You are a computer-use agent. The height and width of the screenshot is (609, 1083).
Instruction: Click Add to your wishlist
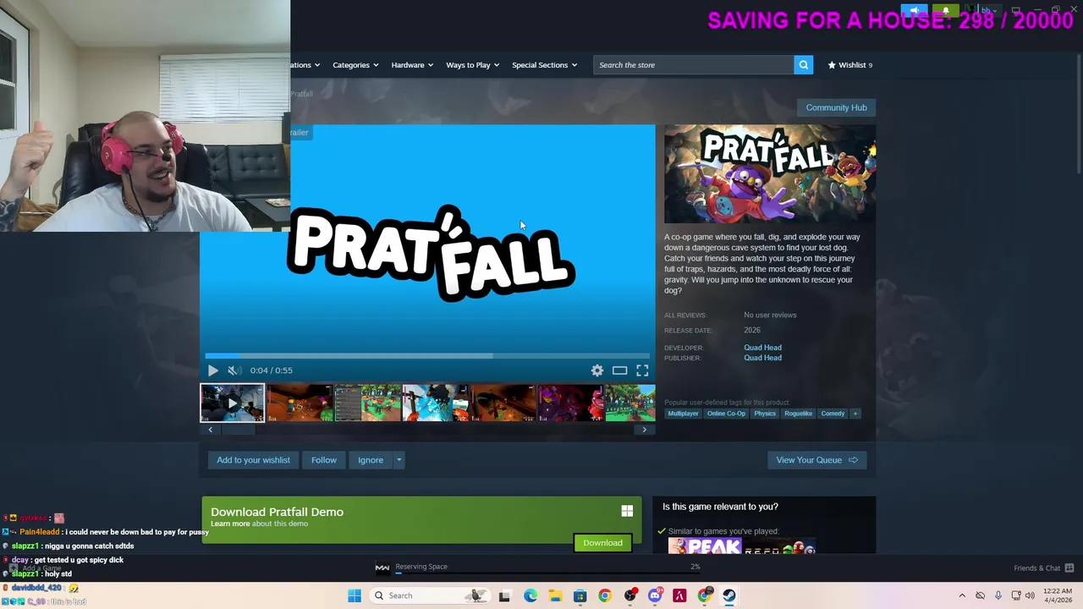point(253,460)
